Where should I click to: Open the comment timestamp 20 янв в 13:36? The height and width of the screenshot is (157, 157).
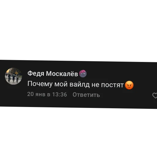coord(47,94)
